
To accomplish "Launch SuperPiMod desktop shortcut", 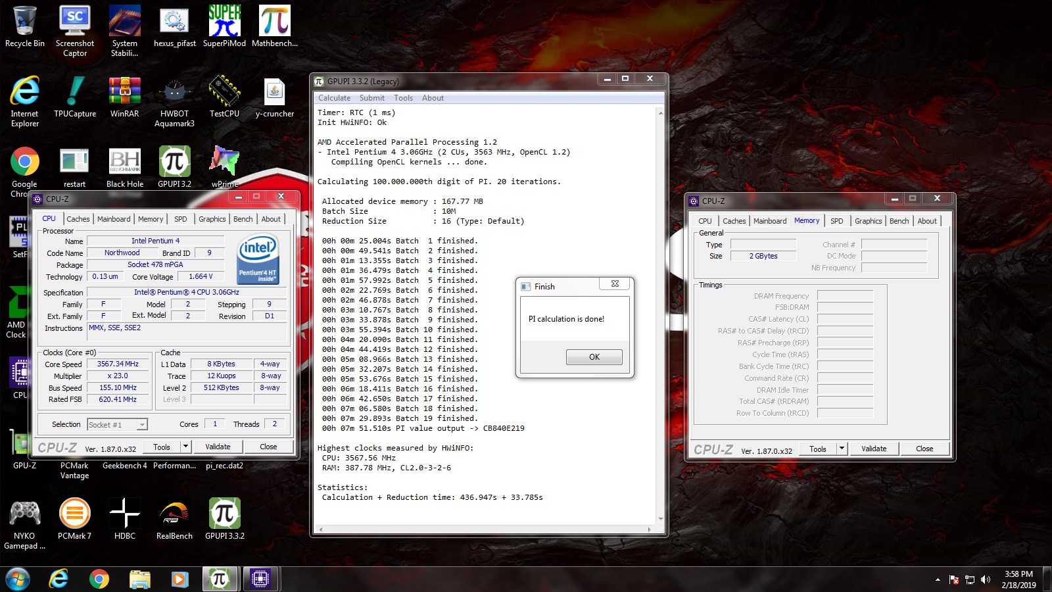I will click(224, 28).
